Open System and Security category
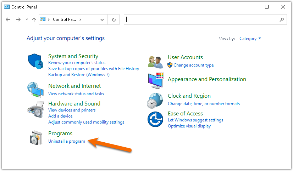 (73, 56)
